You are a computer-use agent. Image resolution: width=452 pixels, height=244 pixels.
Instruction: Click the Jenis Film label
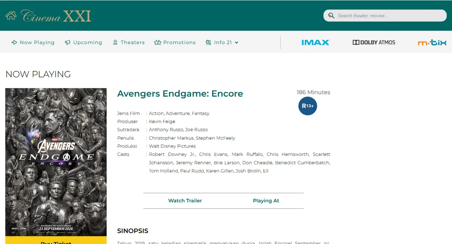pos(128,113)
